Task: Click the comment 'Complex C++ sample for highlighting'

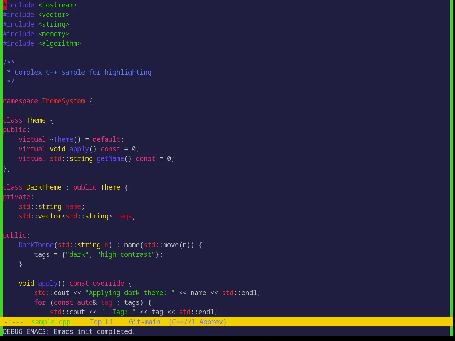Action: (83, 72)
